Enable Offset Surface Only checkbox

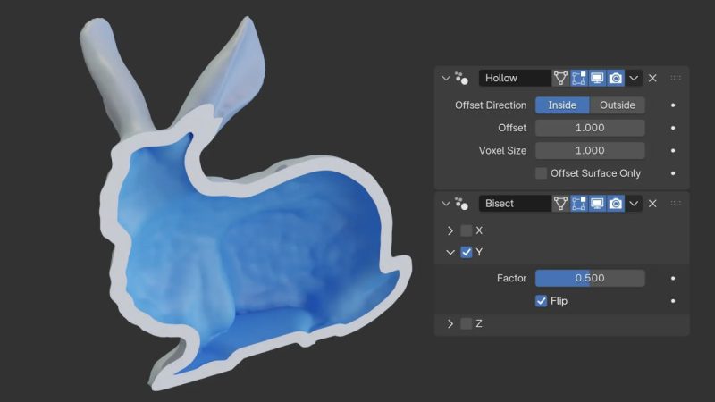[542, 173]
